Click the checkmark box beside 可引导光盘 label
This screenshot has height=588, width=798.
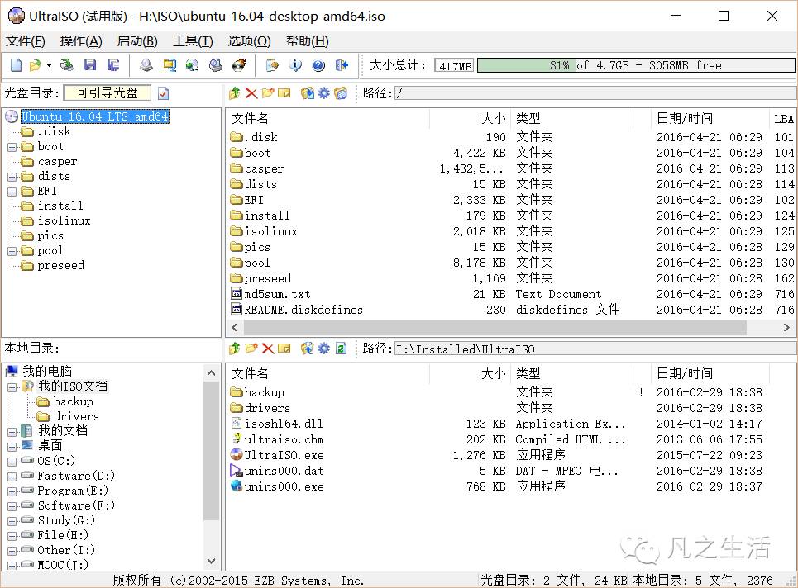click(x=162, y=93)
